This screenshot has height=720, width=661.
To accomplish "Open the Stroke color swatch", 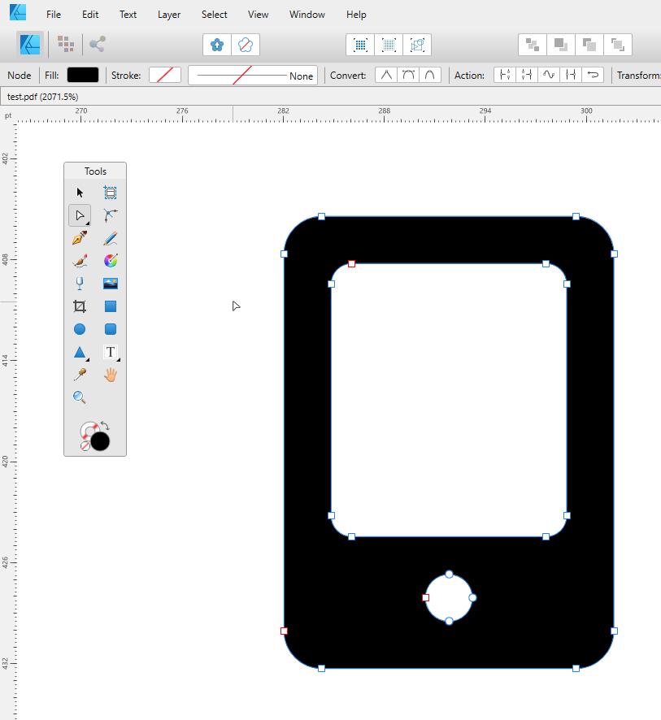I will (165, 75).
